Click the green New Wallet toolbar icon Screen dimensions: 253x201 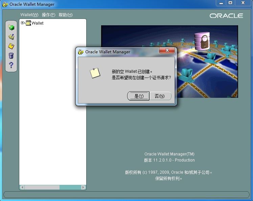pos(11,27)
